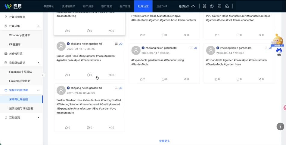Click the apps grid icon in header
Image resolution: width=286 pixels, height=145 pixels.
click(x=204, y=6)
